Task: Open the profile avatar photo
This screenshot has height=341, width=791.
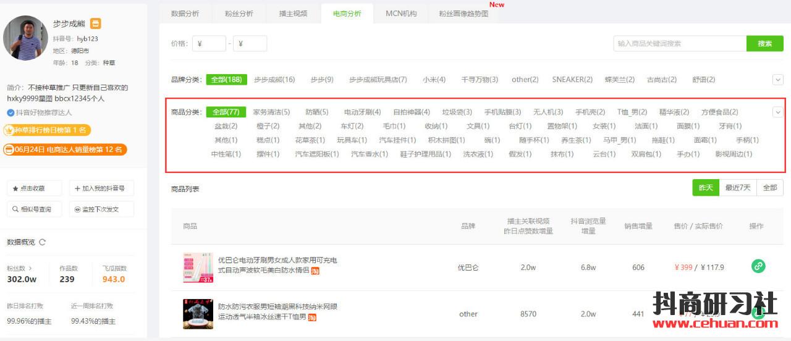Action: (x=26, y=38)
